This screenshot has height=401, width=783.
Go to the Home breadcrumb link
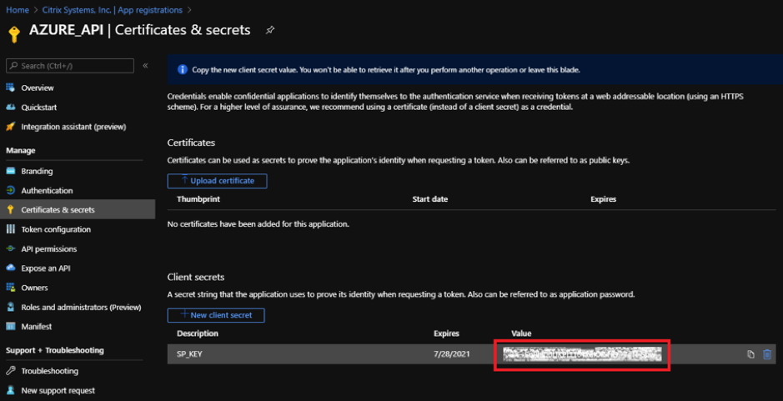point(17,9)
